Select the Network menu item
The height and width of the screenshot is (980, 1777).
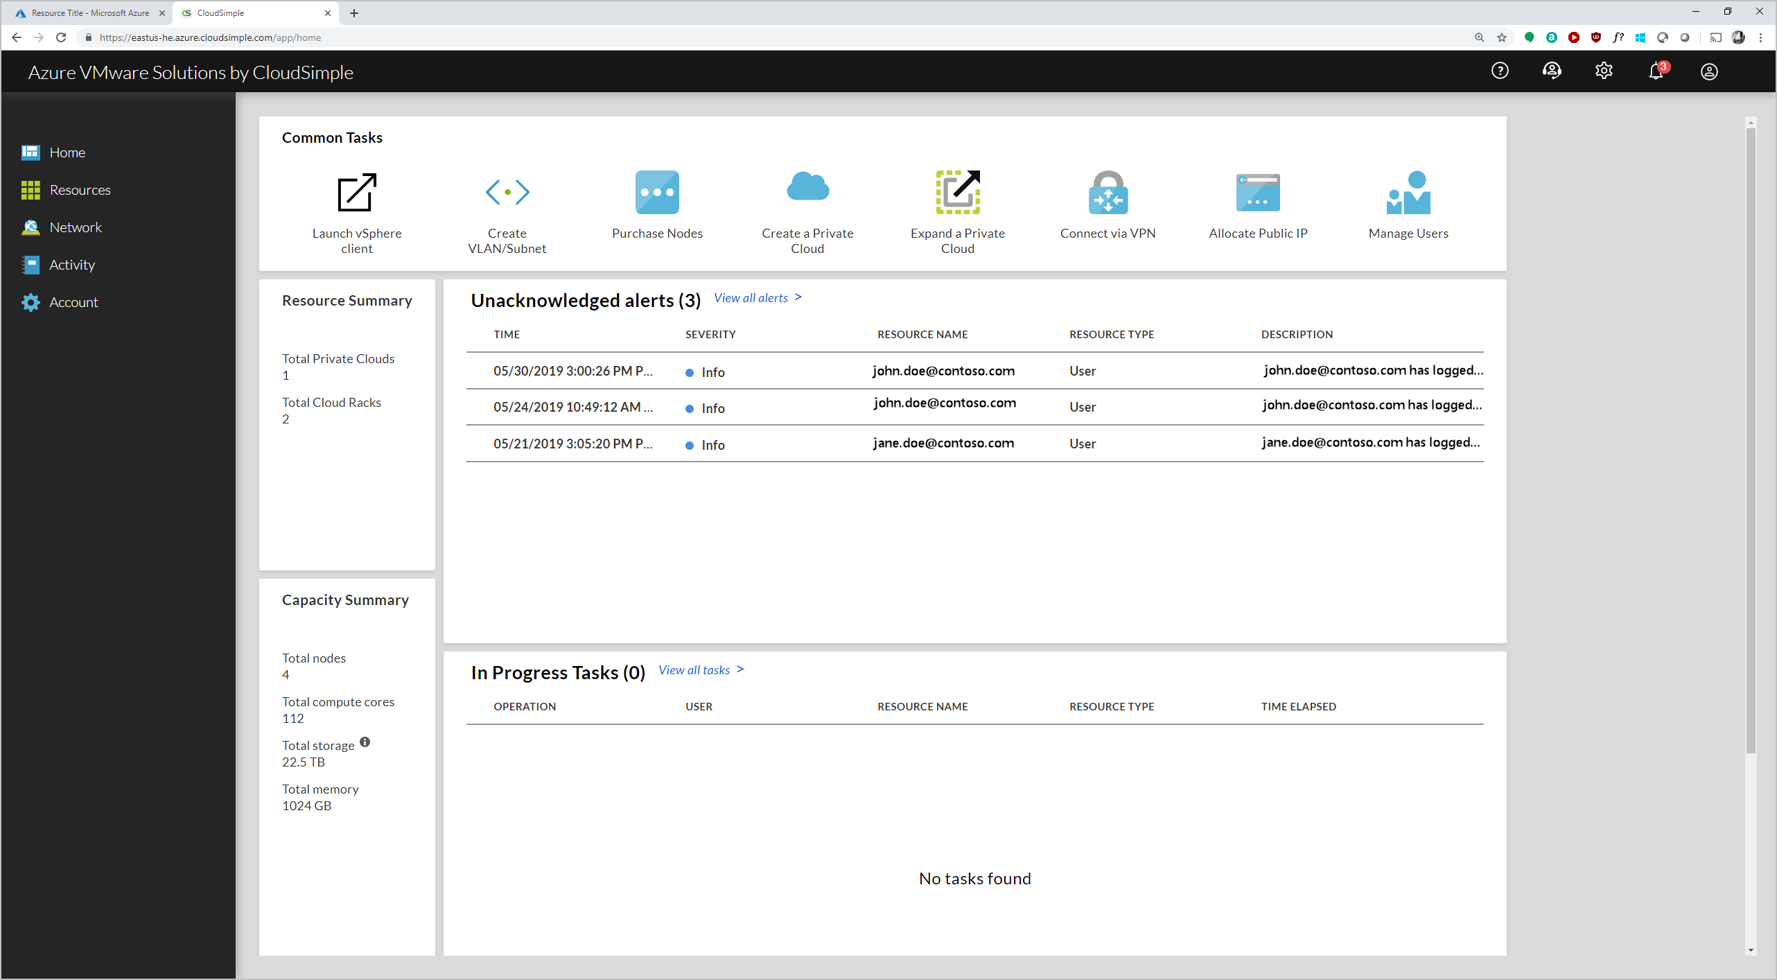(75, 226)
